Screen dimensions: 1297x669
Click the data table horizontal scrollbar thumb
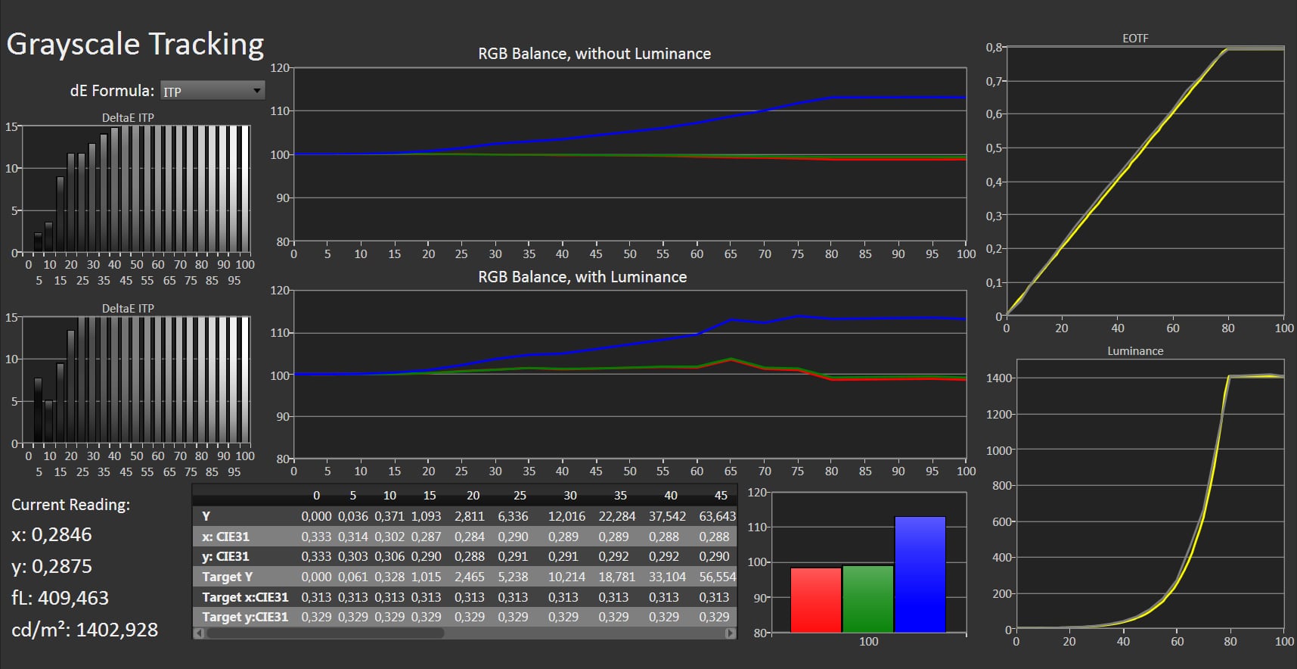pos(324,633)
